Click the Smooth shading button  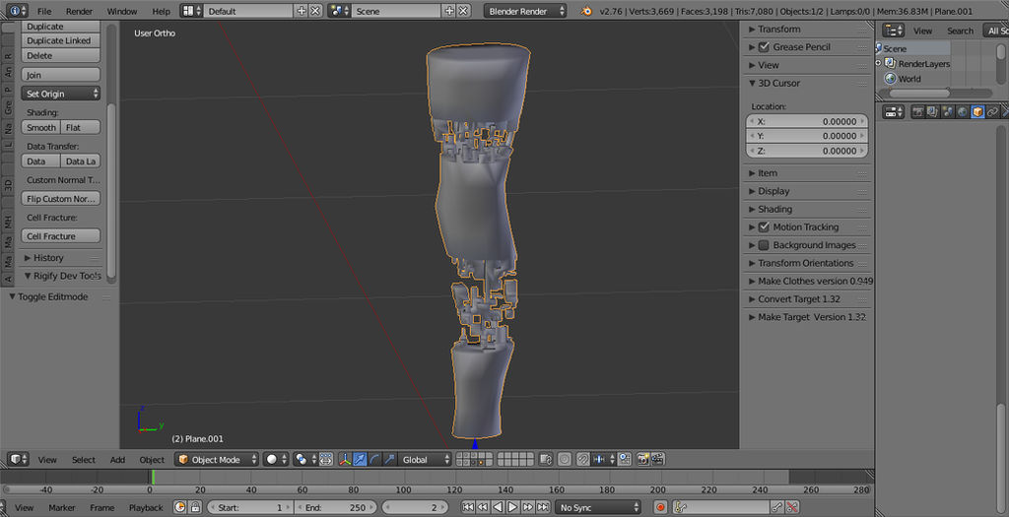41,127
